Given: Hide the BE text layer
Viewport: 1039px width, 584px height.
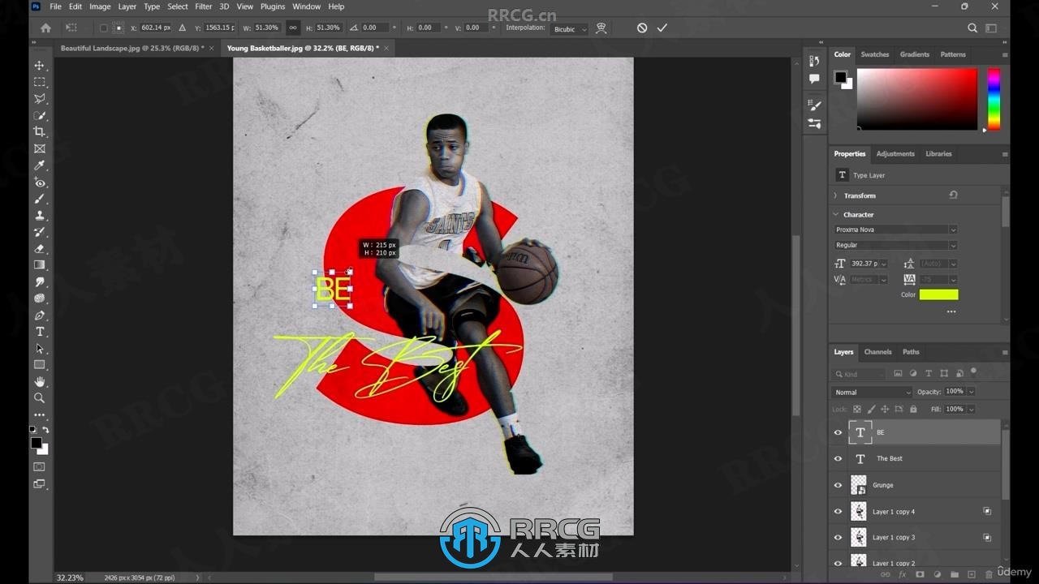Looking at the screenshot, I should (x=839, y=432).
